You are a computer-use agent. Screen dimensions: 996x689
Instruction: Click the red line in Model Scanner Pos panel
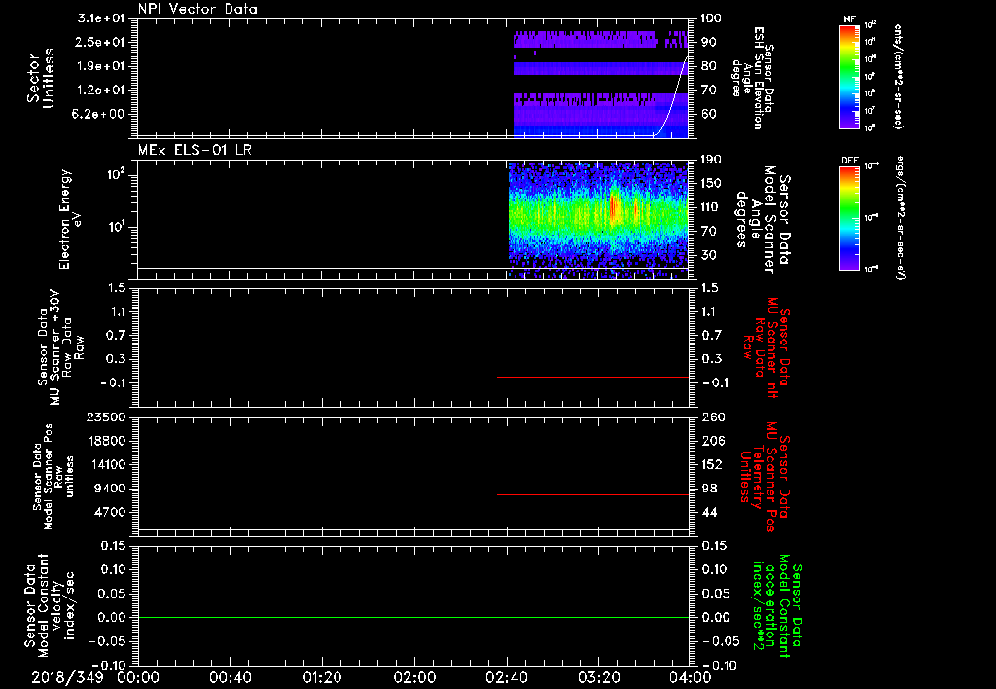(592, 494)
